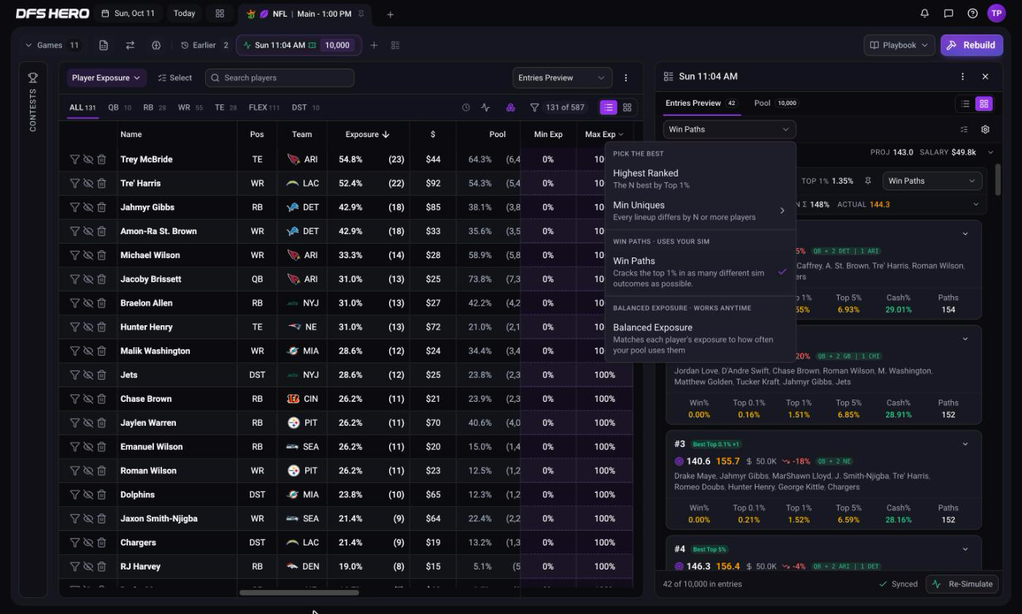The width and height of the screenshot is (1022, 614).
Task: Open the notifications bell
Action: [925, 13]
